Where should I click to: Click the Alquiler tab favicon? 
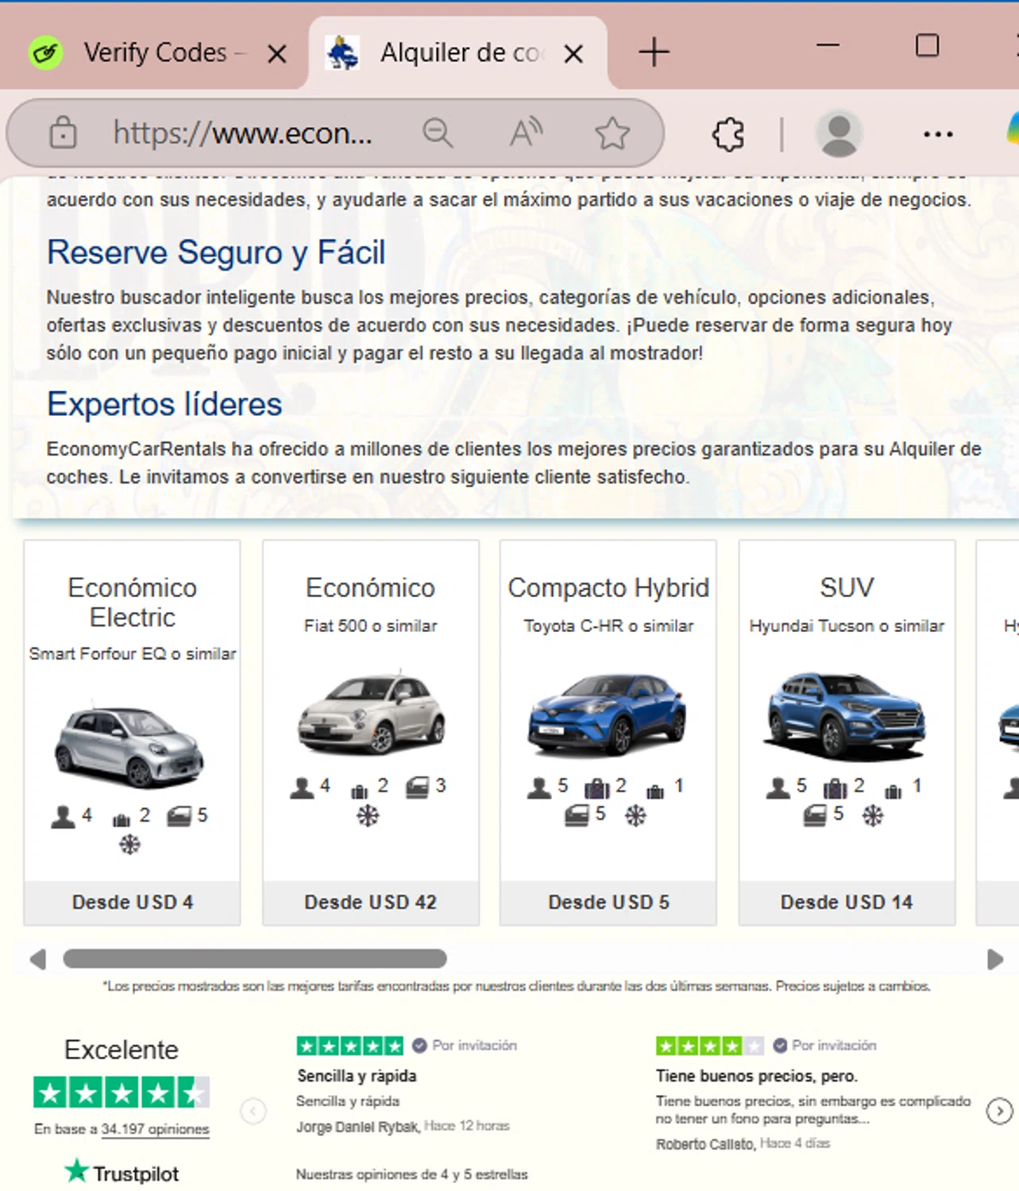(x=343, y=53)
